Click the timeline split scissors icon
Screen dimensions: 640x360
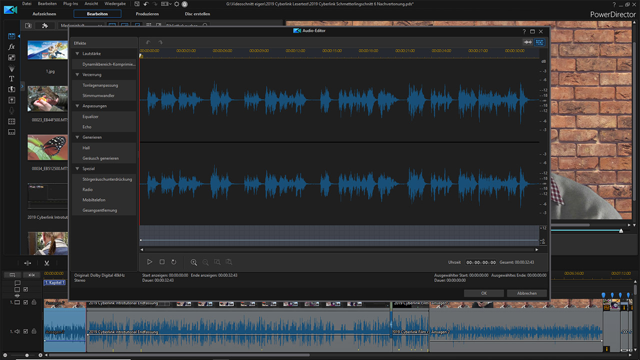[x=46, y=263]
